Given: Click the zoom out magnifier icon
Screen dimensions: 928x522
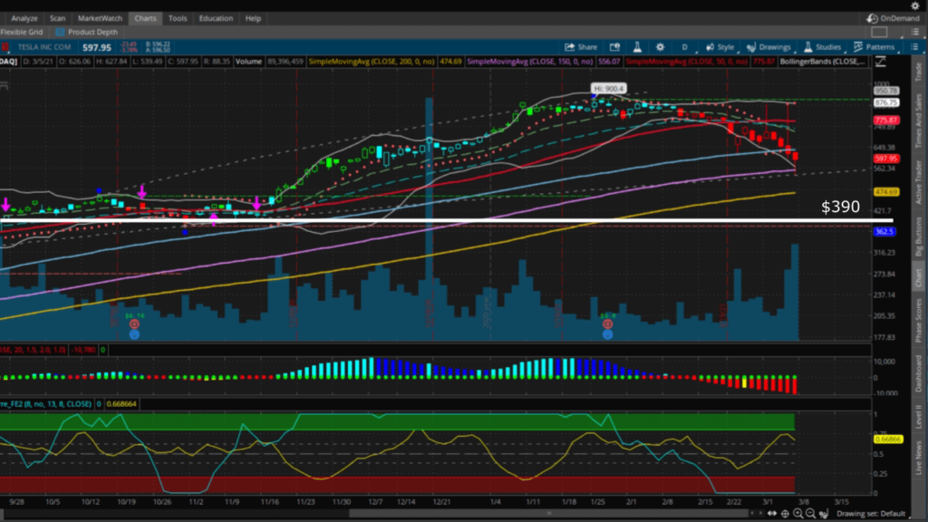Looking at the screenshot, I should point(811,514).
